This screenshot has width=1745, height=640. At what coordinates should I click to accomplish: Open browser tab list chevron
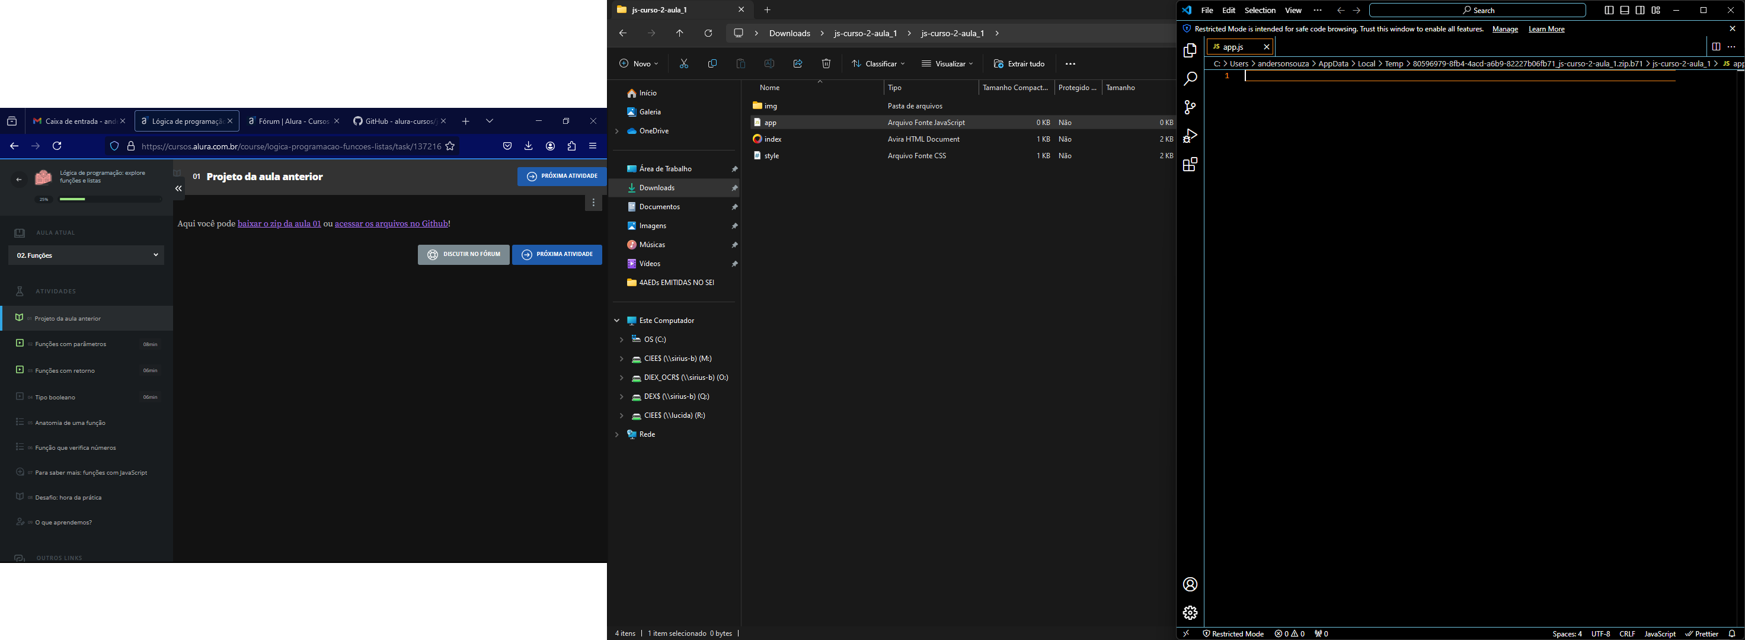(x=489, y=121)
